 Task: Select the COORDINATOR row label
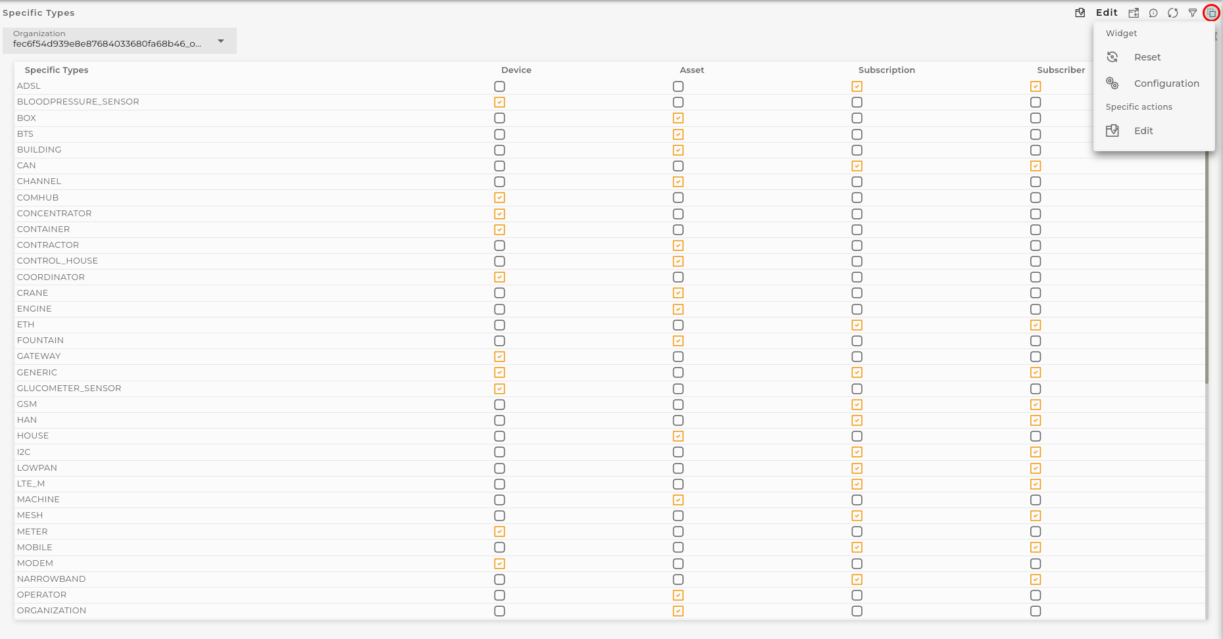[x=51, y=277]
